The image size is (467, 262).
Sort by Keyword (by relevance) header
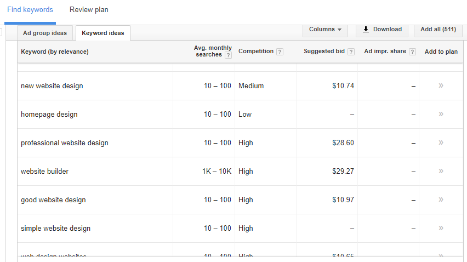point(55,52)
